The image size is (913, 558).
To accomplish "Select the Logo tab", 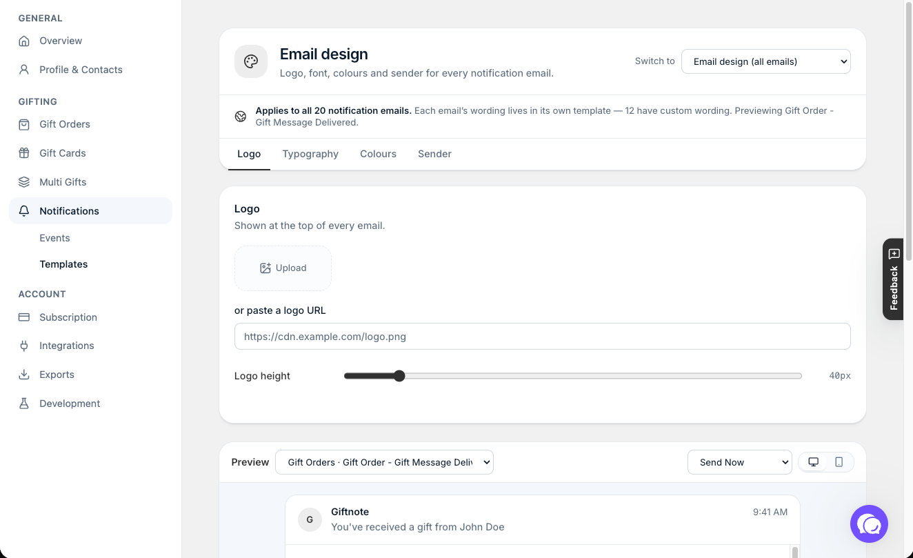I will pos(249,154).
